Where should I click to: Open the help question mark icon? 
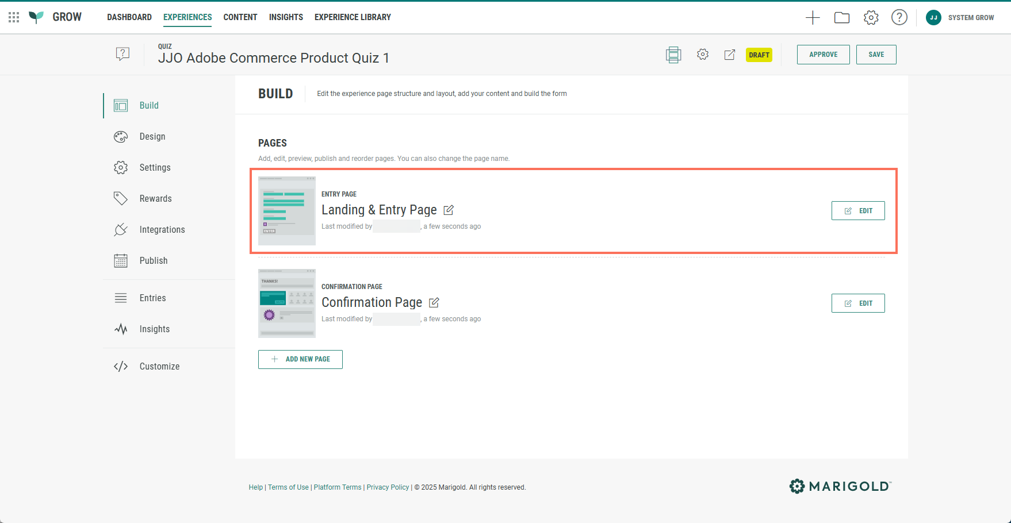pos(899,18)
